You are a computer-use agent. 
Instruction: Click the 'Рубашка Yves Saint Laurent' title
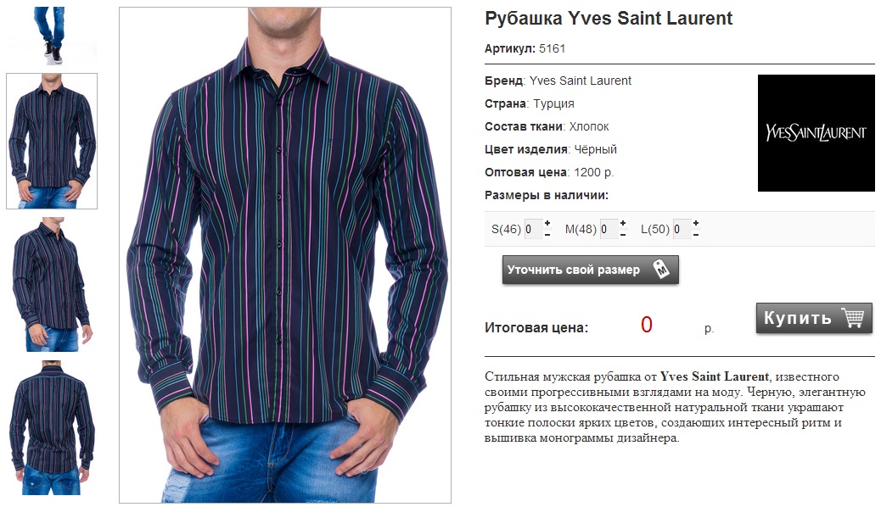click(x=609, y=19)
